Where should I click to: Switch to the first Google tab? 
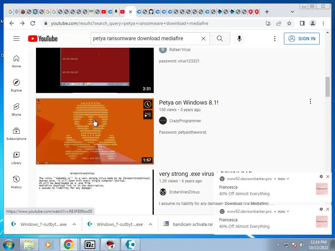coord(10,12)
